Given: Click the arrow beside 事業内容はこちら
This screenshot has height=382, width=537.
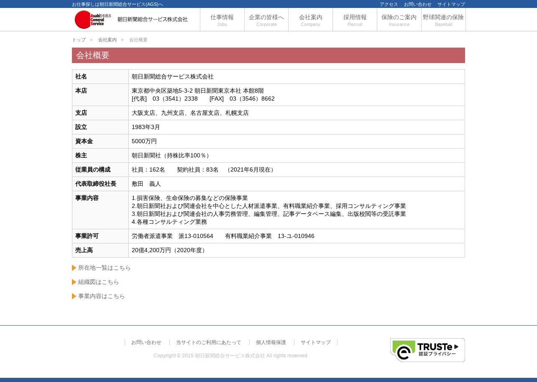Looking at the screenshot, I should (74, 296).
